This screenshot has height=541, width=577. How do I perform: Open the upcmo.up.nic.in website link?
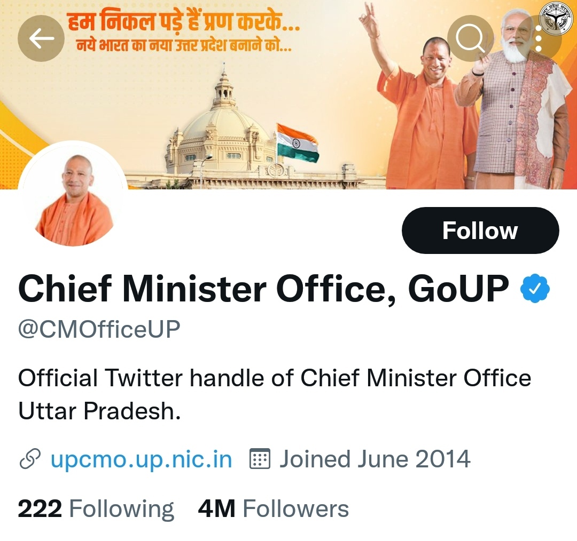pos(141,459)
